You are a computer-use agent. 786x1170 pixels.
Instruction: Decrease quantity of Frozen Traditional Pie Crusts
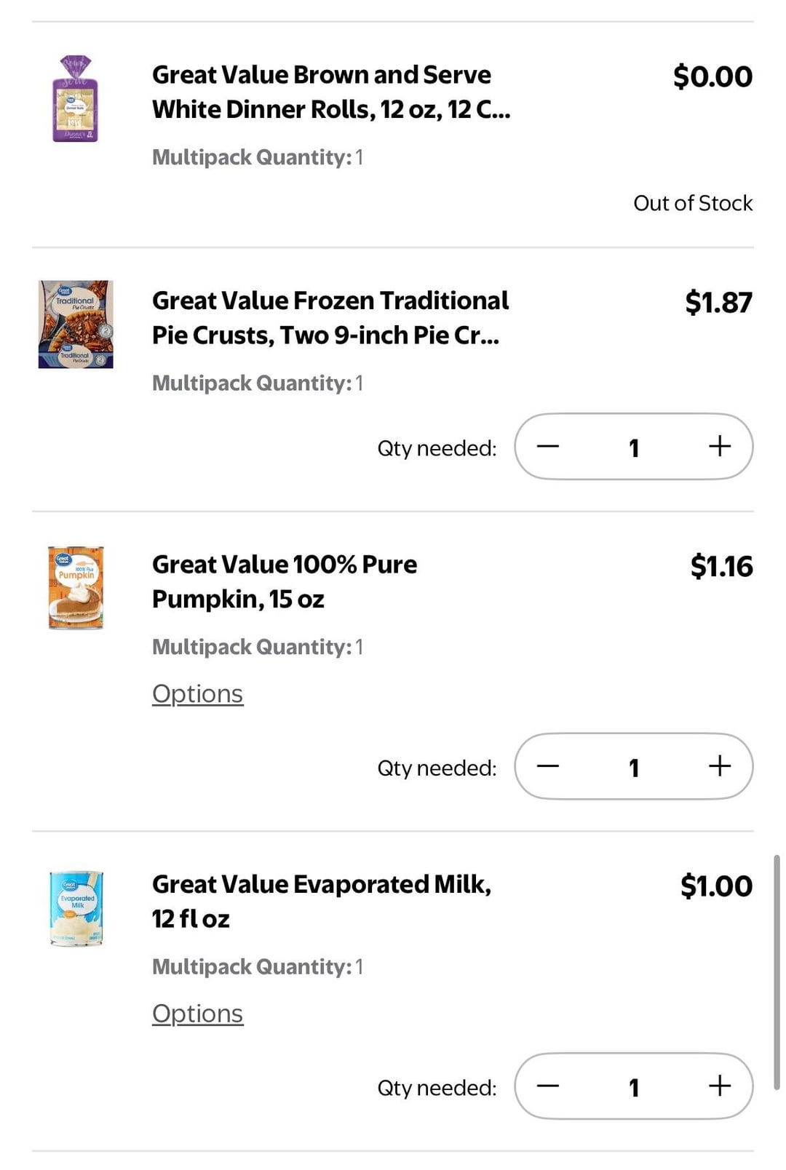pos(548,446)
